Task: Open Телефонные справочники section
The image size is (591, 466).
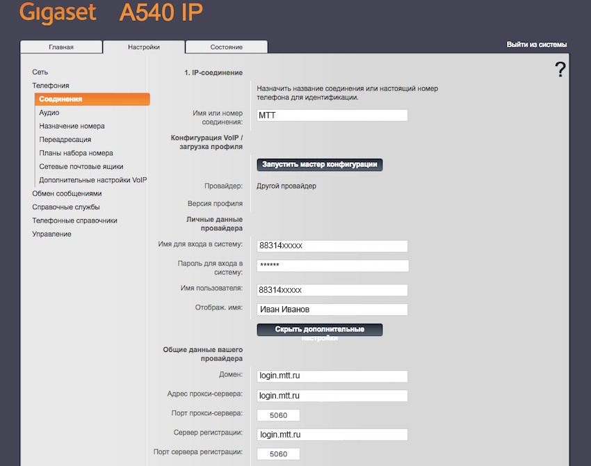Action: coord(74,220)
